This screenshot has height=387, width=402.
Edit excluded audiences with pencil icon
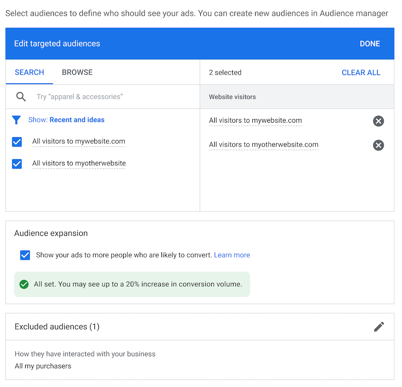coord(379,327)
